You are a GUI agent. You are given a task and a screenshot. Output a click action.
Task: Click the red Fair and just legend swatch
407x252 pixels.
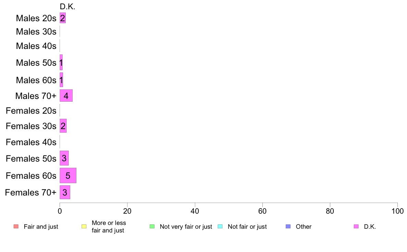(x=16, y=227)
